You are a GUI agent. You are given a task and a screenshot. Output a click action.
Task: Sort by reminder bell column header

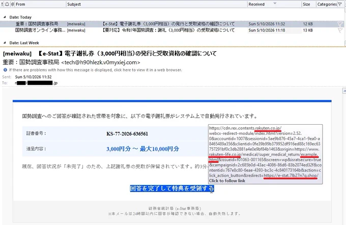click(7, 4)
